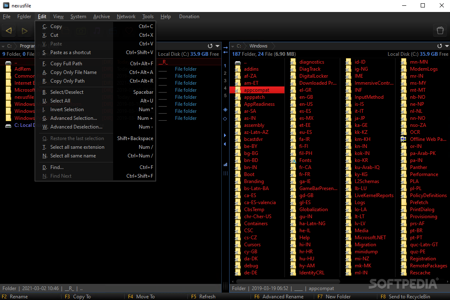Image resolution: width=450 pixels, height=300 pixels.
Task: Select numbered slot 3 in the center strip
Action: (x=225, y=81)
